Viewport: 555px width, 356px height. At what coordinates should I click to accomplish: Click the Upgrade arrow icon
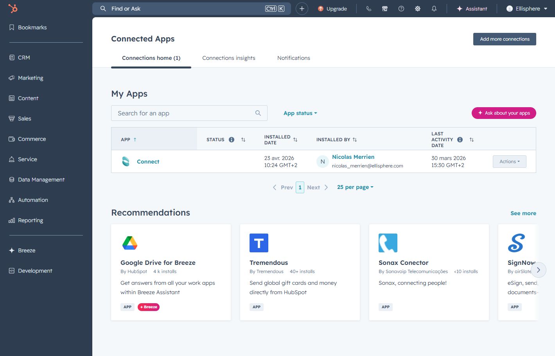tap(321, 9)
